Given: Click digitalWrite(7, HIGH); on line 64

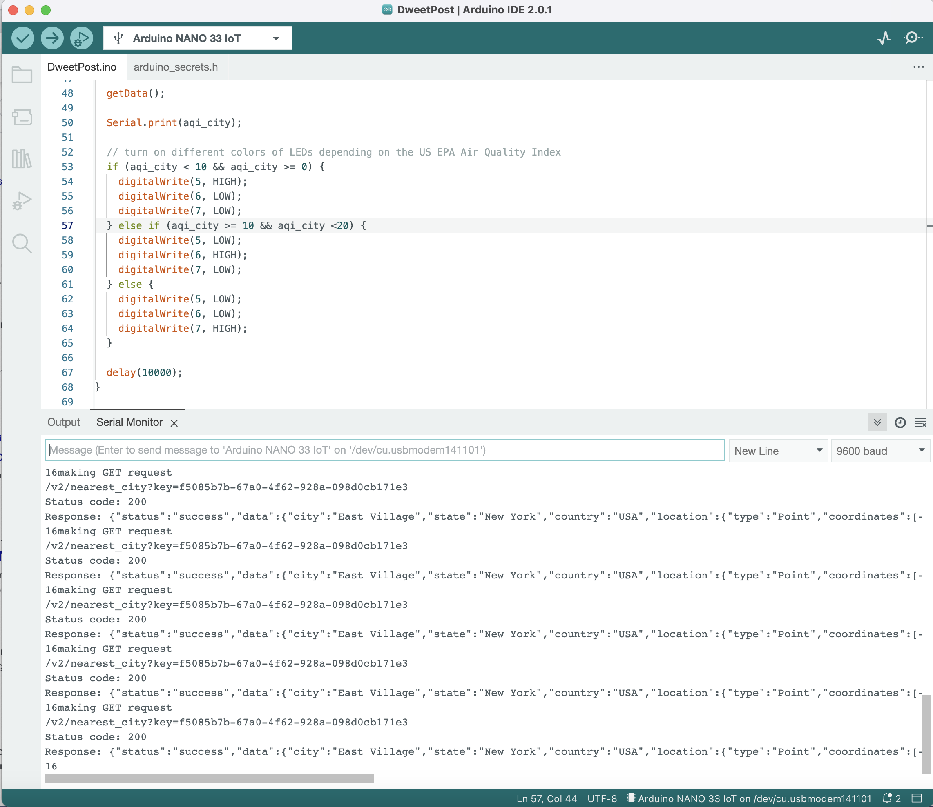Looking at the screenshot, I should [183, 328].
